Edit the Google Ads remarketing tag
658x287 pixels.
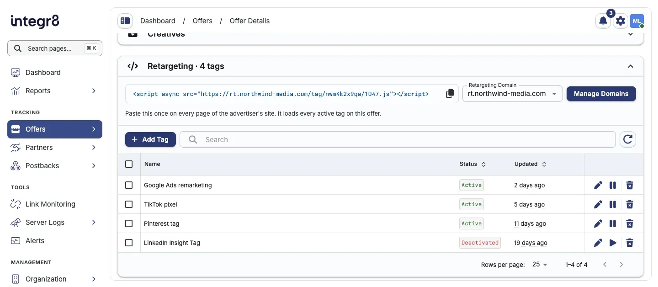(598, 185)
